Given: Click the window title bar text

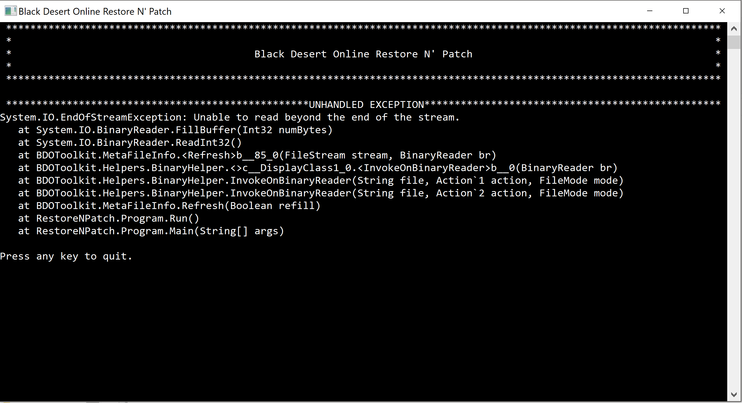Looking at the screenshot, I should tap(95, 12).
